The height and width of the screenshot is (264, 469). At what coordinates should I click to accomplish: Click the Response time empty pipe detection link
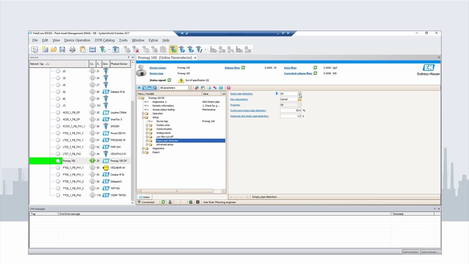pos(250,116)
